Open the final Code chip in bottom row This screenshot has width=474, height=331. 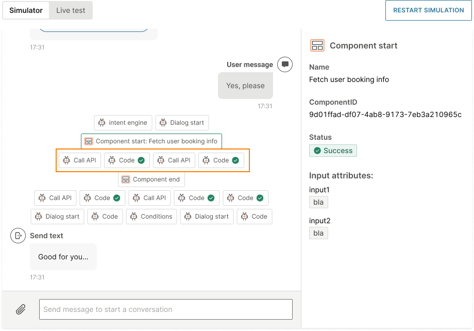[x=255, y=217]
